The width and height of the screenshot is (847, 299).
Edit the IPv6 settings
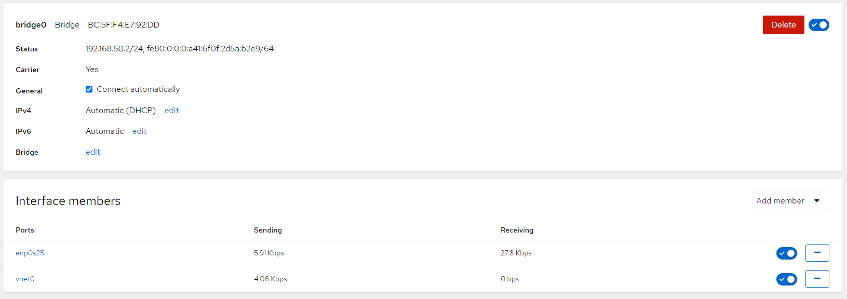(x=139, y=131)
